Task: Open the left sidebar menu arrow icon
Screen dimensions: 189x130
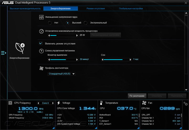Action: (4, 53)
